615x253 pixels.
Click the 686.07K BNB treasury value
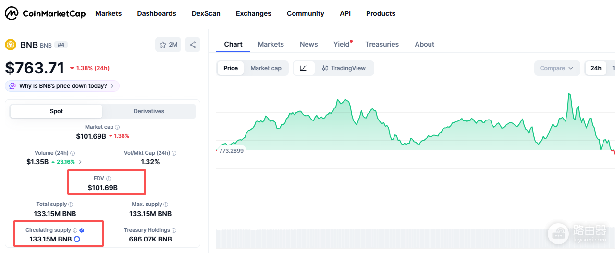[x=150, y=239]
